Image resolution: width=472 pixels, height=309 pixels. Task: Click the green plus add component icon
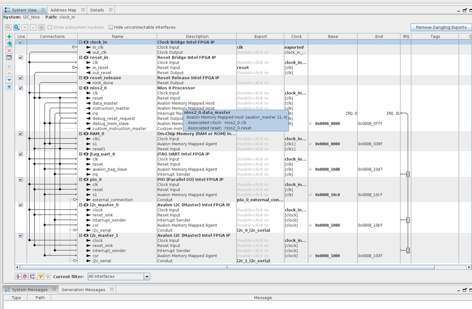9,36
